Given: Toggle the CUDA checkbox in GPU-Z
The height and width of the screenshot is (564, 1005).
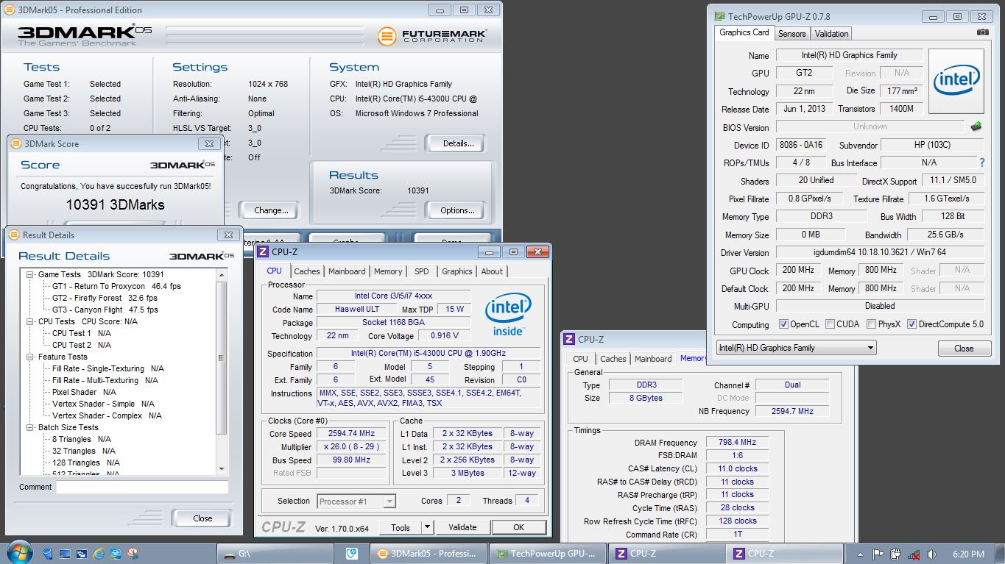Looking at the screenshot, I should [830, 324].
